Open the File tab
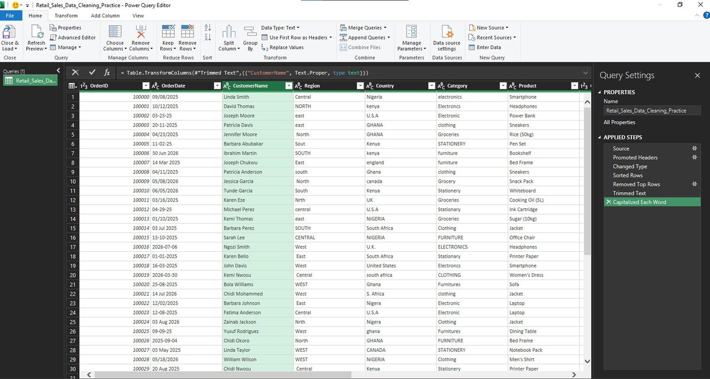This screenshot has height=379, width=710. click(10, 16)
